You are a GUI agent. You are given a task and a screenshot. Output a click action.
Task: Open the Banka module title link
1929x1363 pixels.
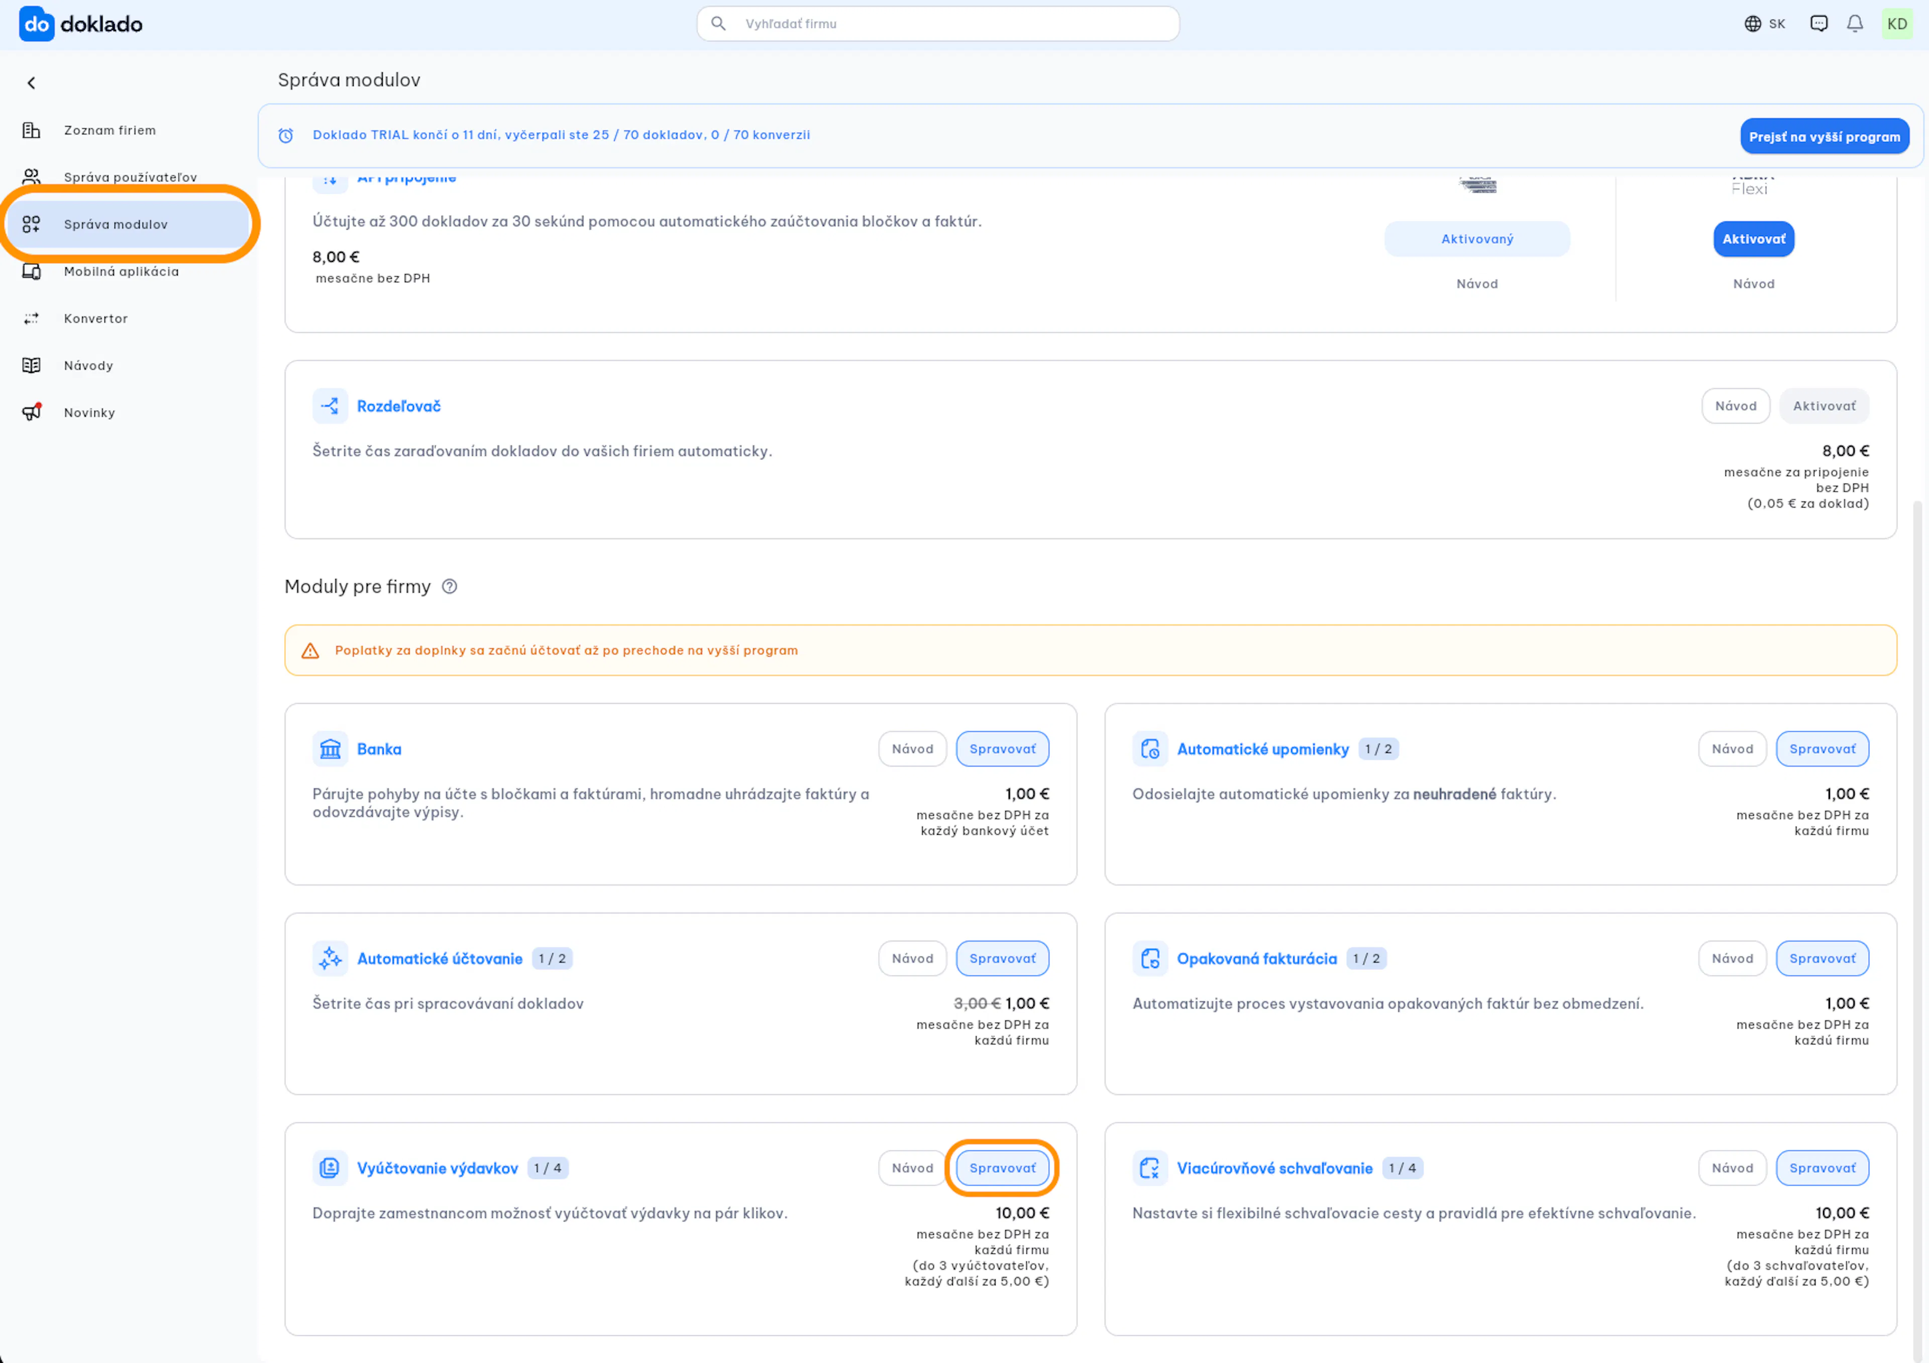379,749
